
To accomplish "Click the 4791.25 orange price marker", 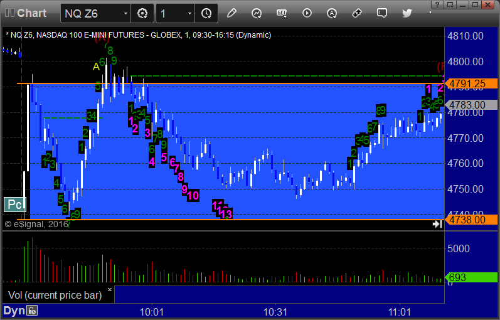I will coord(471,83).
